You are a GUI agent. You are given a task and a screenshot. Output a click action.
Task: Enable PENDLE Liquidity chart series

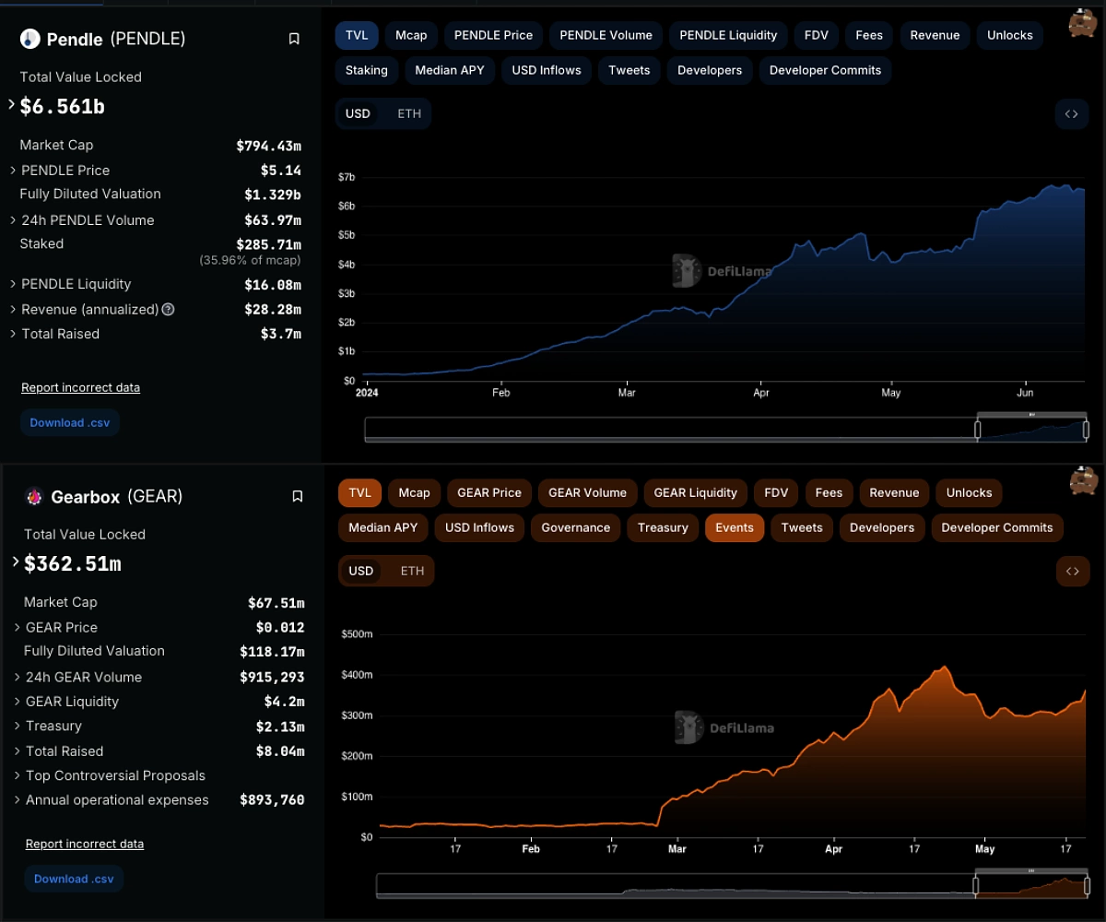point(728,35)
